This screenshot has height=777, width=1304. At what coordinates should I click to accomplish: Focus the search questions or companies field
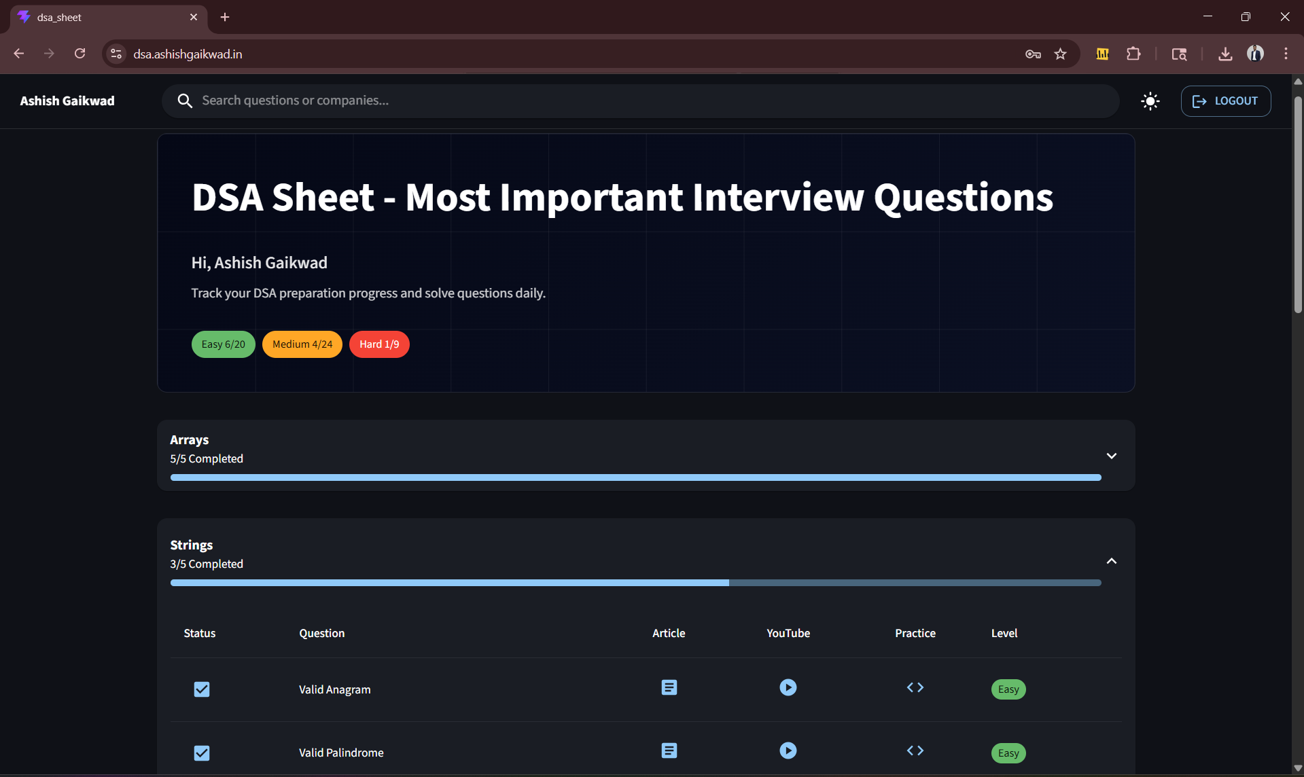pyautogui.click(x=640, y=101)
